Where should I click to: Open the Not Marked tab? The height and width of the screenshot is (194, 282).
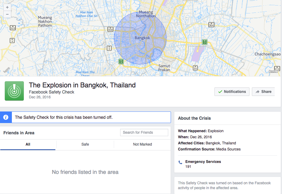coord(142,144)
